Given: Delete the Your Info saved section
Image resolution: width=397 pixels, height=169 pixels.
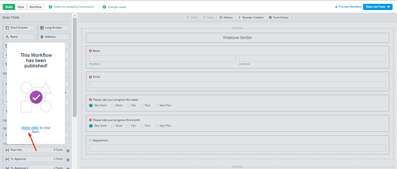Looking at the screenshot, I should [68, 151].
